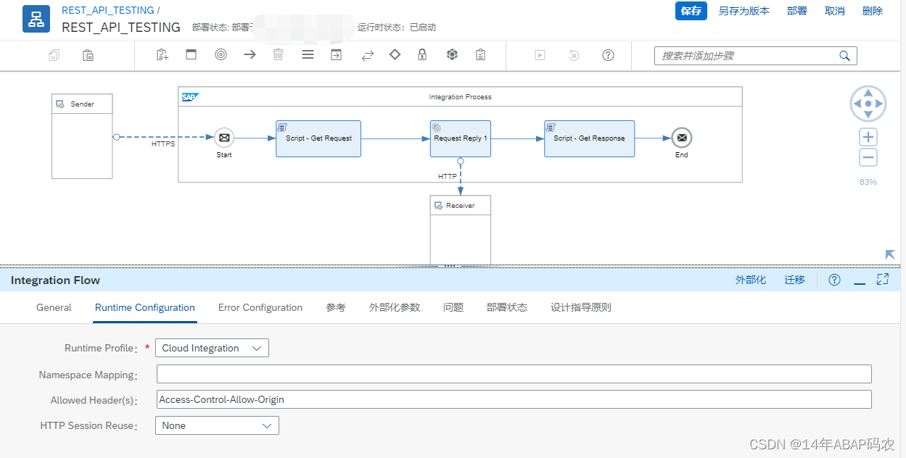Click the paste icon in the toolbar
The width and height of the screenshot is (906, 458).
coord(88,54)
